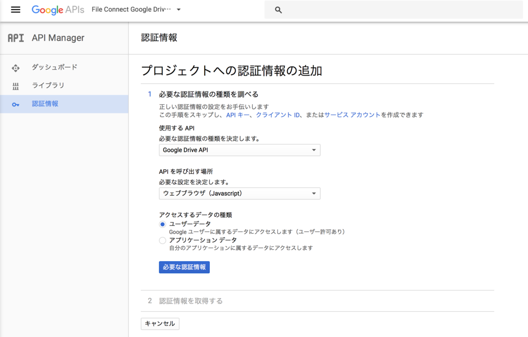Go to 認証情報 in sidebar
This screenshot has width=528, height=337.
pyautogui.click(x=64, y=104)
